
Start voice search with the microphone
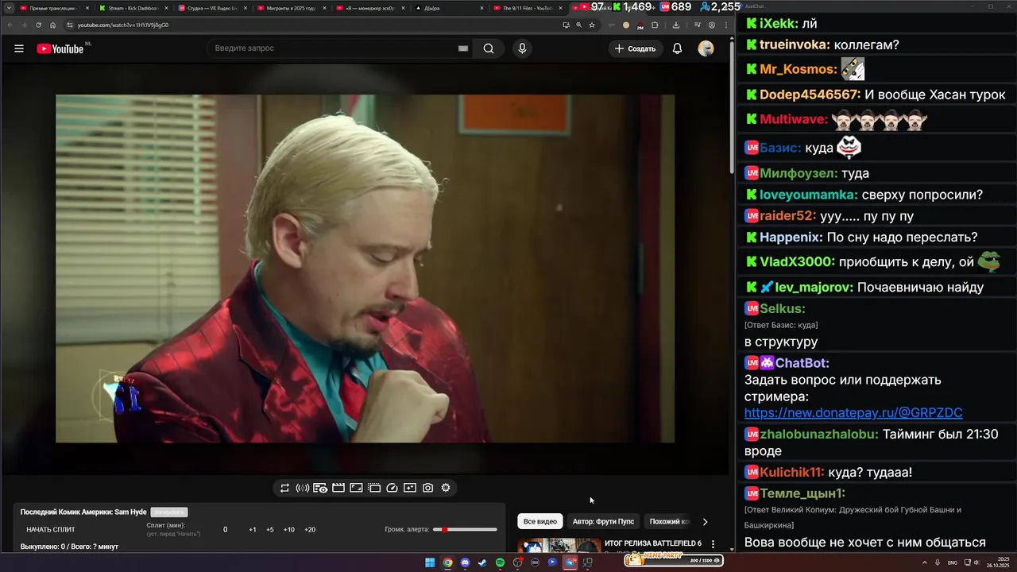point(522,48)
